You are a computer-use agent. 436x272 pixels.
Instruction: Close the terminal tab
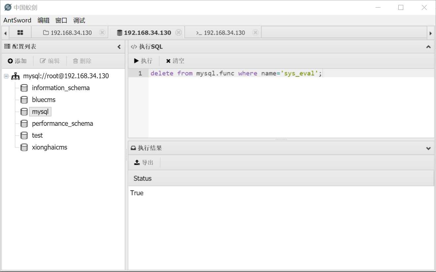255,32
